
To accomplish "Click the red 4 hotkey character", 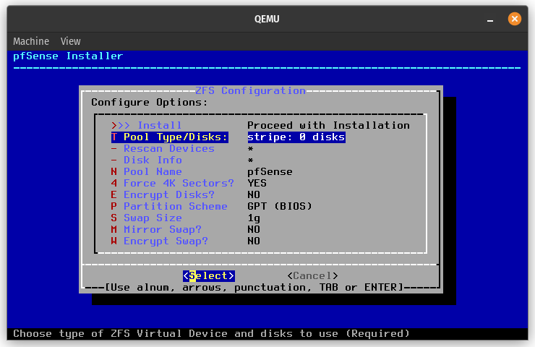I will [x=114, y=183].
